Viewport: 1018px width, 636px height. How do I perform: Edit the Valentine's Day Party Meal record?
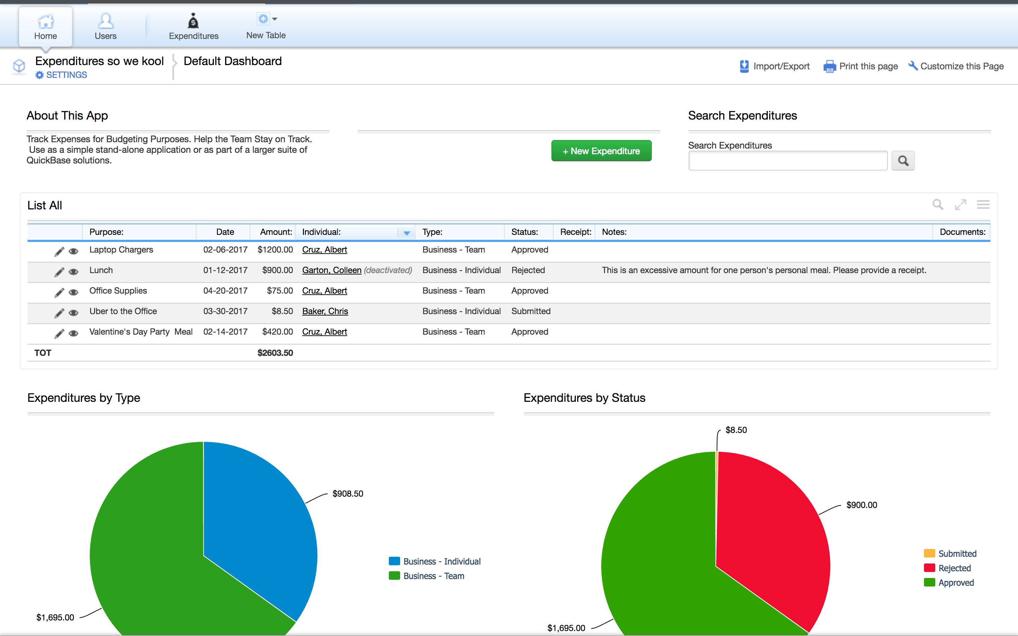[59, 334]
